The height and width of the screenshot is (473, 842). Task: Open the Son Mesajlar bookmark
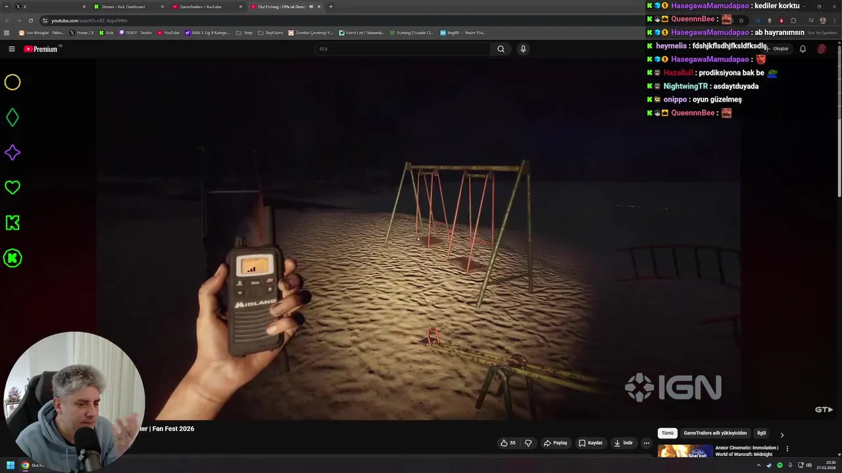41,32
